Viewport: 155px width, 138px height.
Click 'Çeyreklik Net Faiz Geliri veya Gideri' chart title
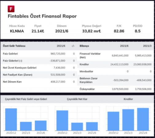(x=26, y=99)
